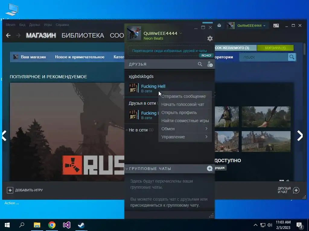The image size is (309, 231).
Task: Open Steam from Windows taskbar
Action: click(x=81, y=225)
